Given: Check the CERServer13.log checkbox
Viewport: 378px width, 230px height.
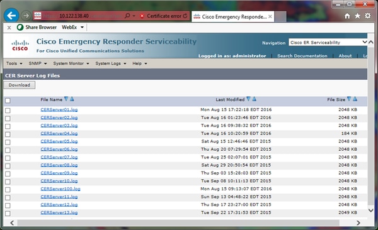Looking at the screenshot, I should coord(8,214).
